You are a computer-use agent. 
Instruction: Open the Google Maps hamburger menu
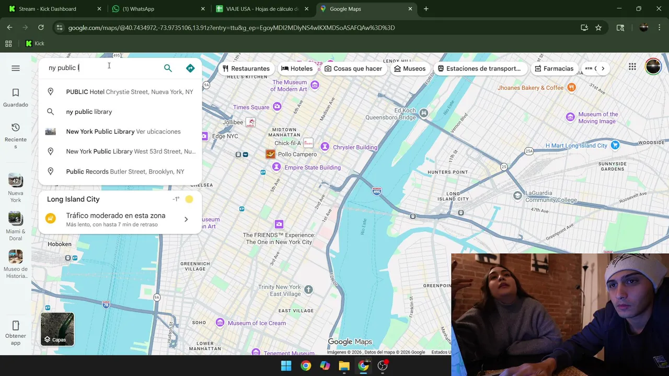coord(16,68)
